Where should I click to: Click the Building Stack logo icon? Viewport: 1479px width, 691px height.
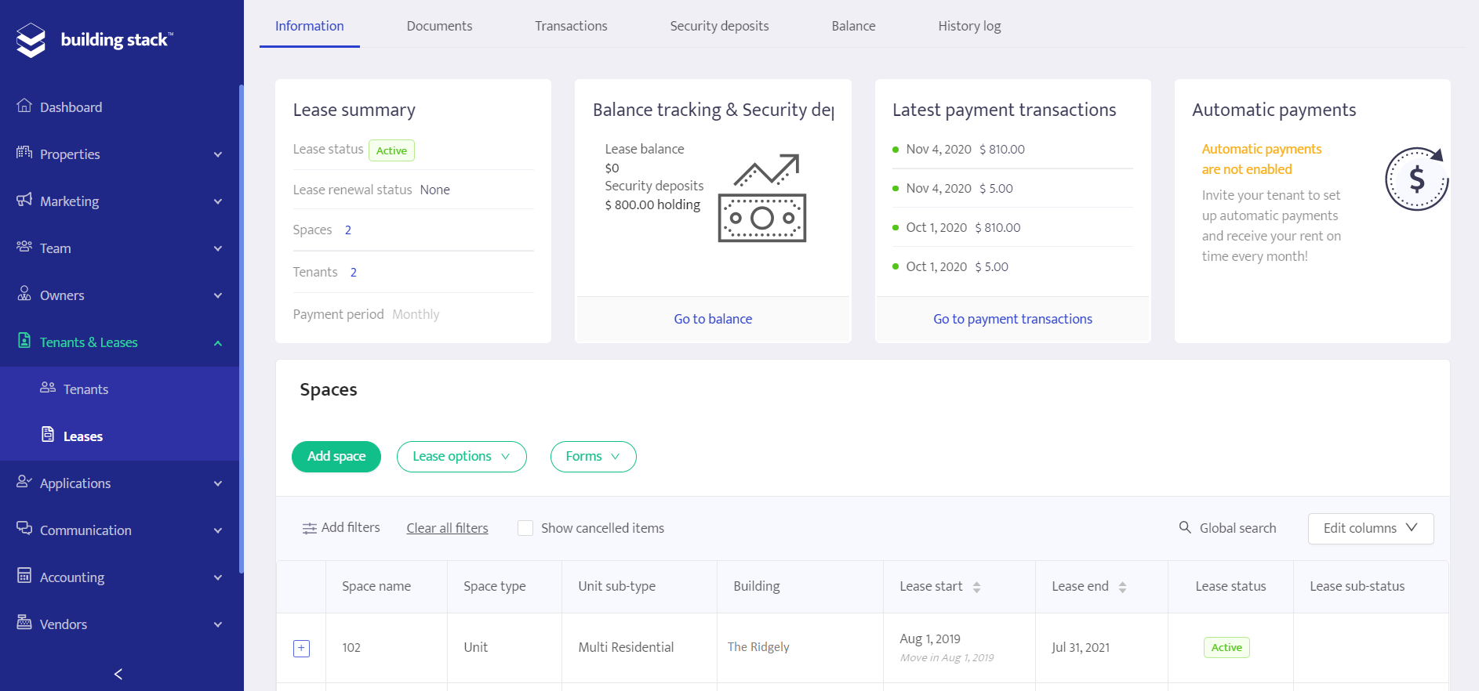coord(31,40)
